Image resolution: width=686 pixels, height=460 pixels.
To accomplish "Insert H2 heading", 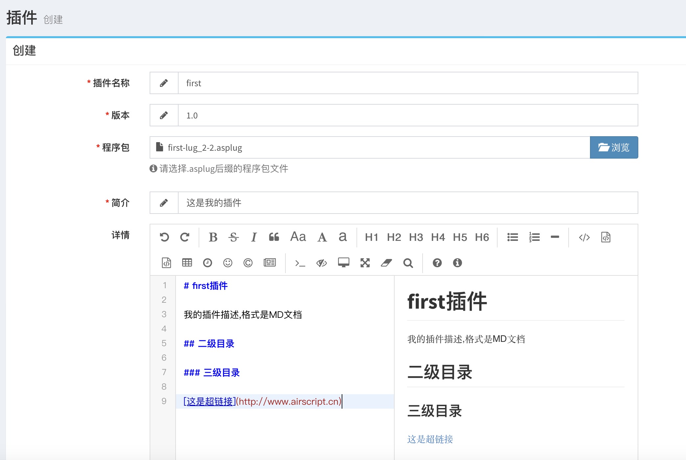I will coord(394,237).
